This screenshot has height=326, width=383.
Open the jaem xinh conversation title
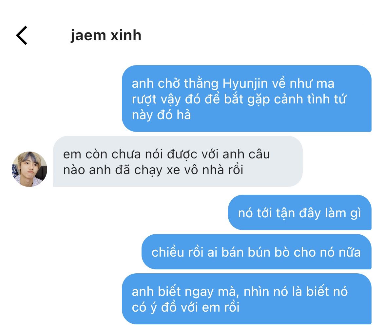106,35
